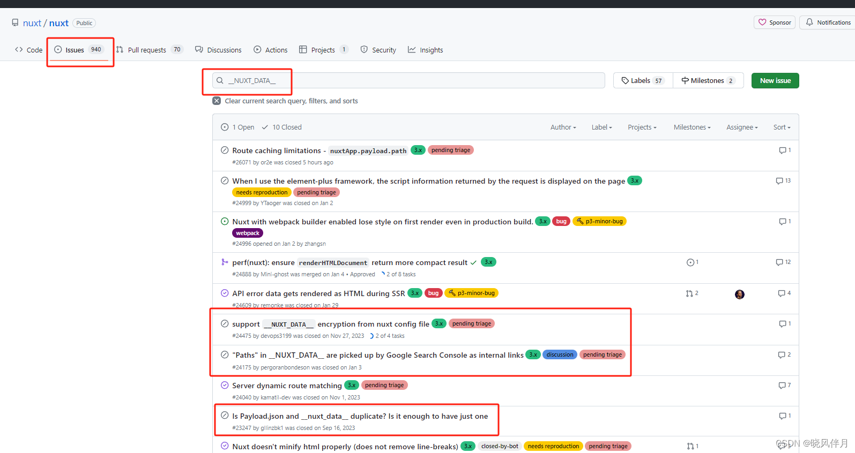Open the Issues tab
The width and height of the screenshot is (855, 453).
(x=79, y=50)
